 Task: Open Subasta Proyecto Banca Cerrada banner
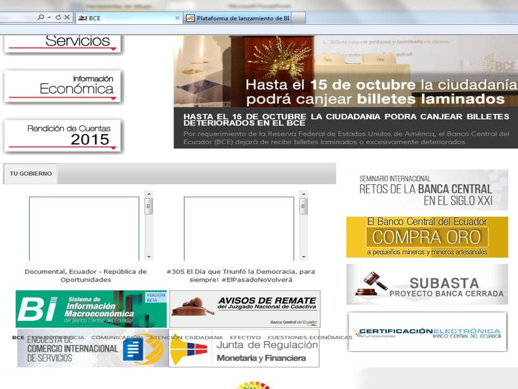[427, 284]
